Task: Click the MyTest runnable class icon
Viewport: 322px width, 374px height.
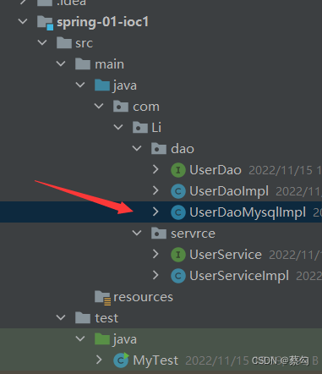Action: tap(121, 360)
